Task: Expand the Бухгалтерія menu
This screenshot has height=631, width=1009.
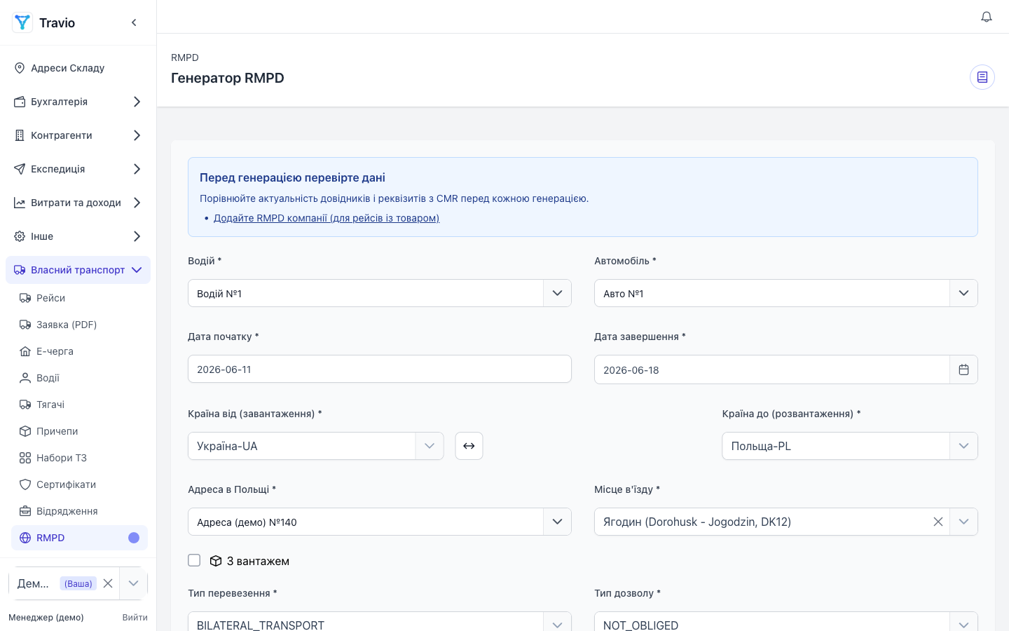Action: [x=78, y=102]
